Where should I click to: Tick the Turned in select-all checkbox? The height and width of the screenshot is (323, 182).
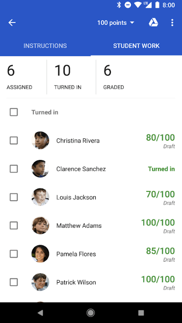(x=14, y=112)
